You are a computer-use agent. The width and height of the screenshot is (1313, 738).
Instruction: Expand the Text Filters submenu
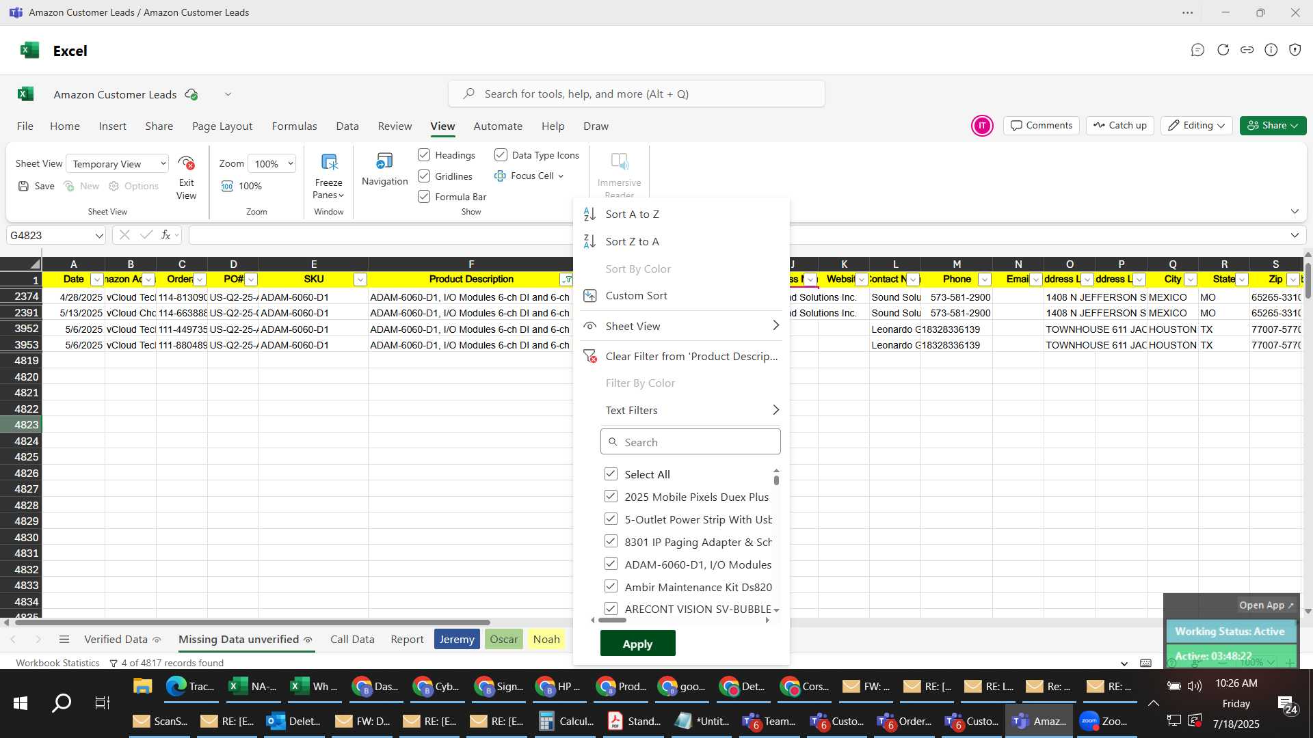click(691, 410)
